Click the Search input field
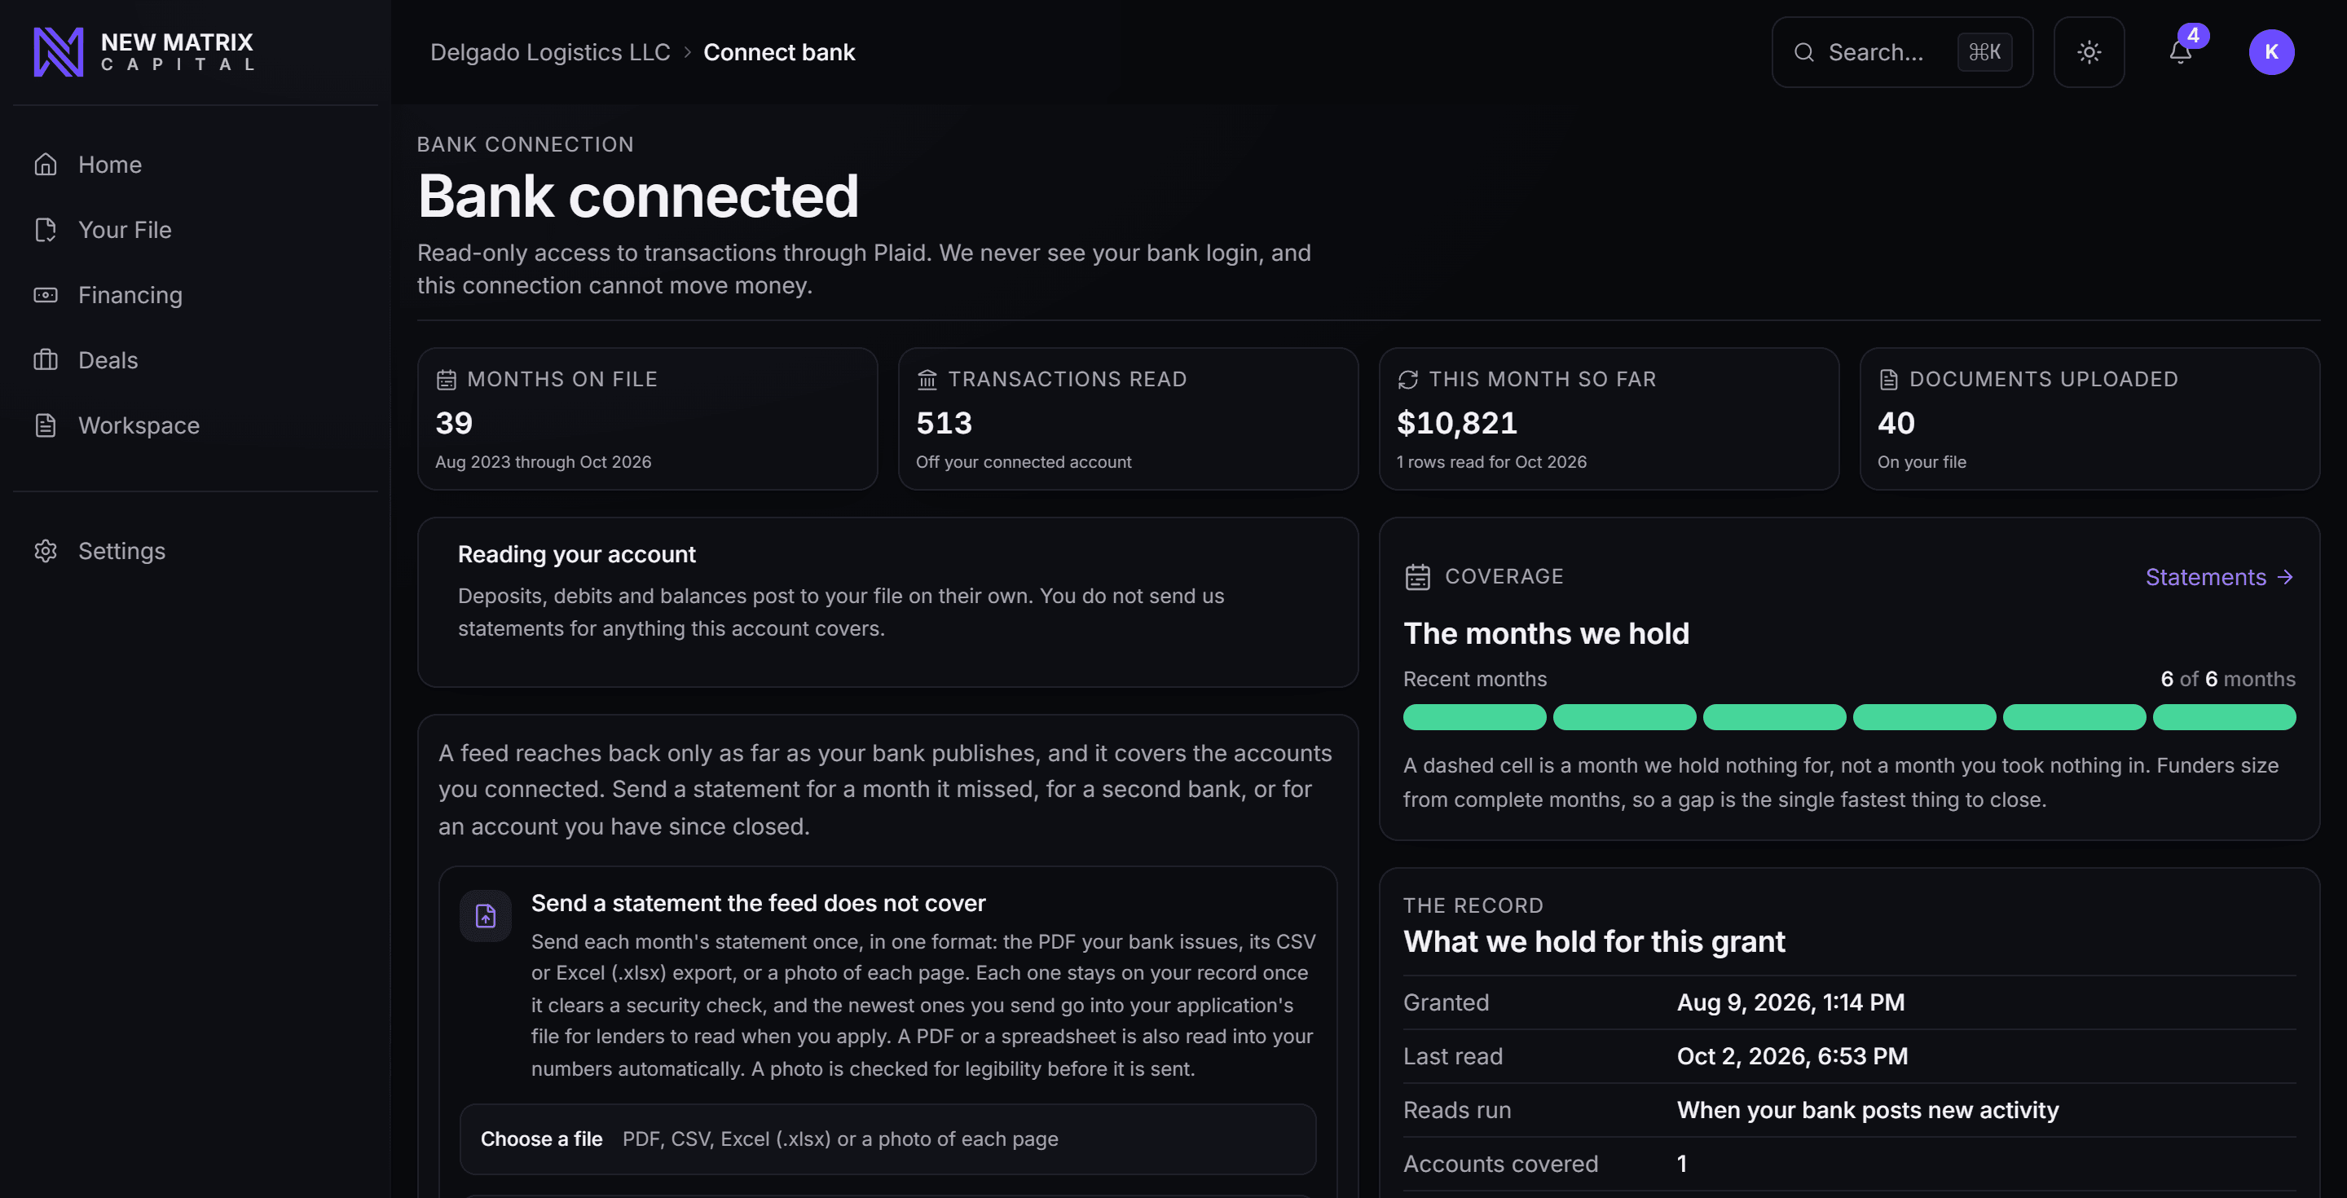Image resolution: width=2347 pixels, height=1198 pixels. tap(1901, 52)
